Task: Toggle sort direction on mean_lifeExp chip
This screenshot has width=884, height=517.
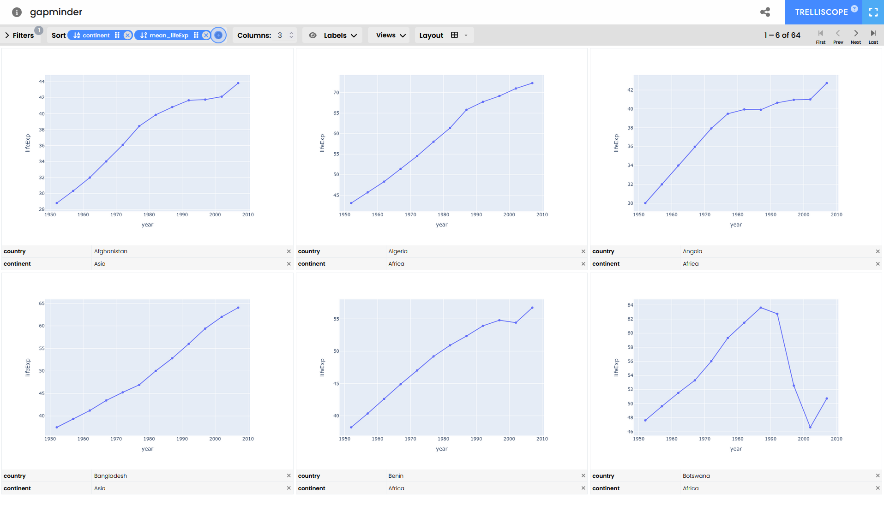Action: [x=144, y=36]
